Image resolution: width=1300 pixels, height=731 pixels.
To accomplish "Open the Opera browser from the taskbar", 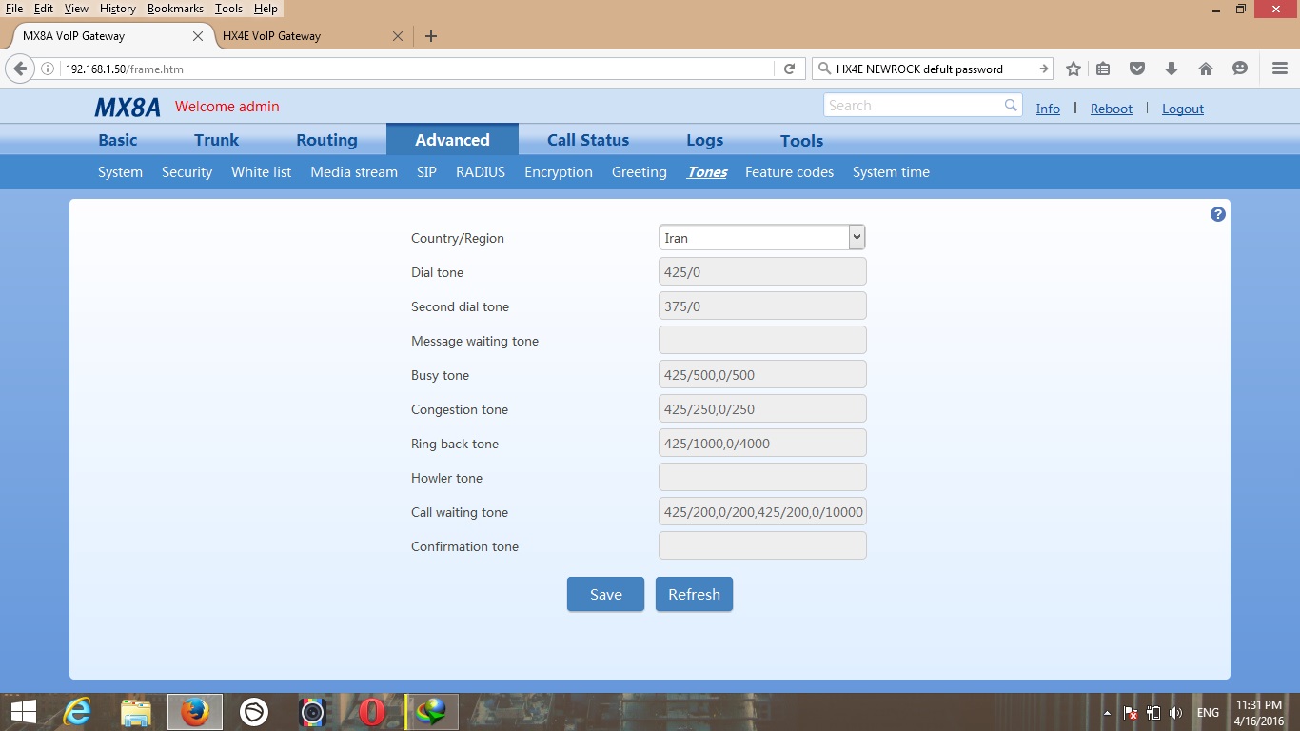I will (372, 711).
